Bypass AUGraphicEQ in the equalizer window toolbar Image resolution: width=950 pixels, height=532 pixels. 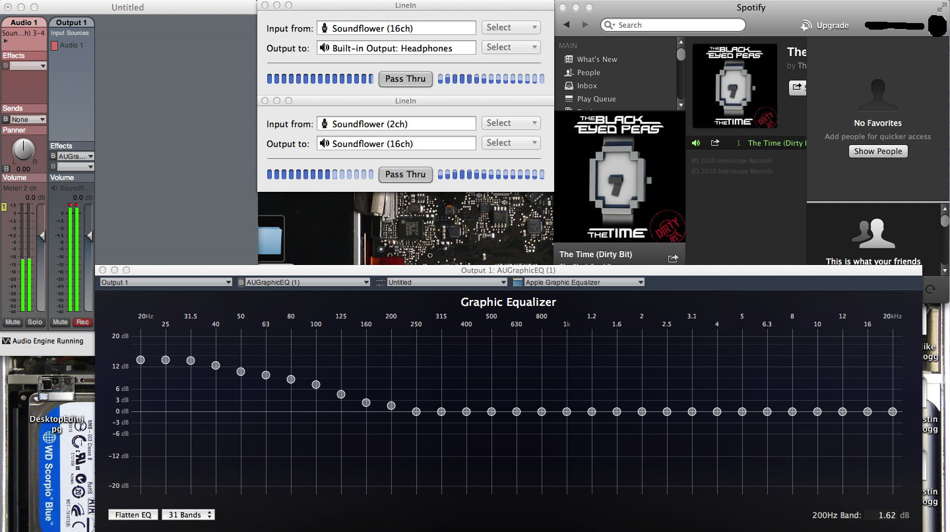click(x=241, y=282)
